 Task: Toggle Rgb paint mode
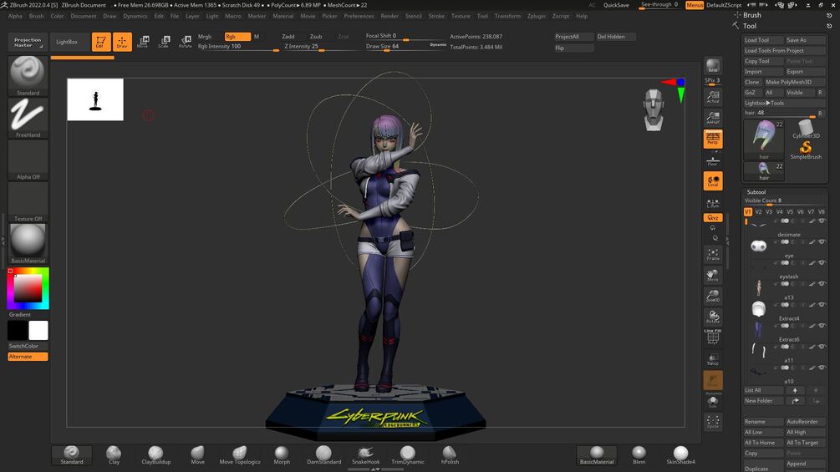(237, 37)
